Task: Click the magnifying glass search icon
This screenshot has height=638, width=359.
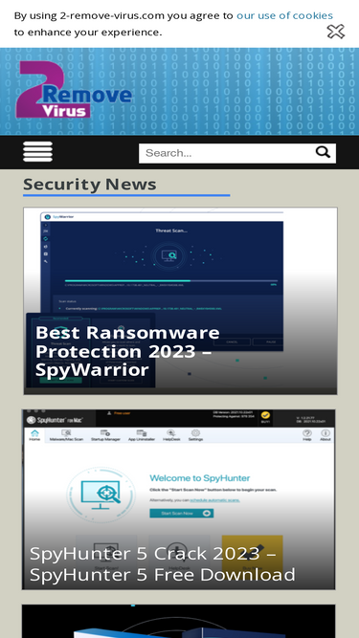Action: [x=324, y=153]
